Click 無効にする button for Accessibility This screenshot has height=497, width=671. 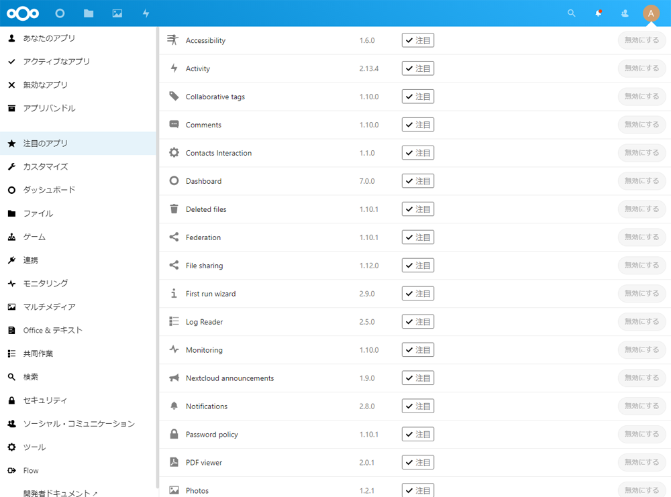(641, 40)
